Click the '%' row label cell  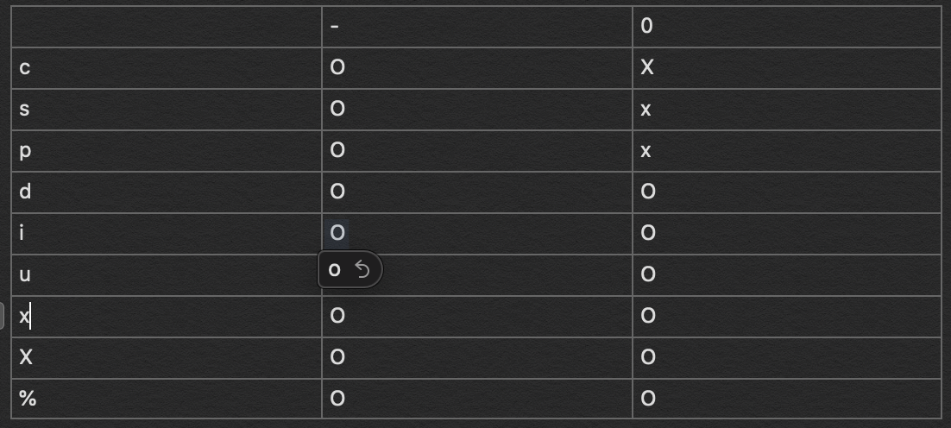click(x=167, y=399)
